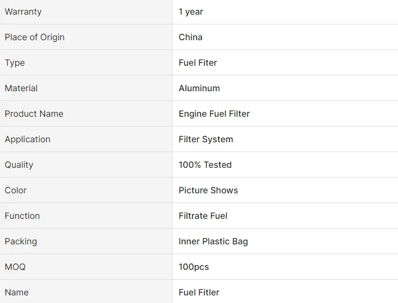Select the 'Inner Plastic Bag' value
This screenshot has height=303, width=398.
(214, 241)
